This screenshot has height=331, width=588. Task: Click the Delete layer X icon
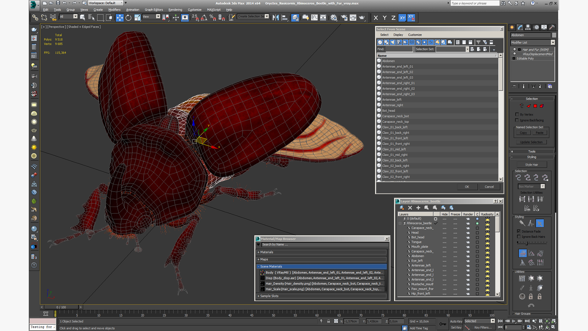click(x=410, y=207)
